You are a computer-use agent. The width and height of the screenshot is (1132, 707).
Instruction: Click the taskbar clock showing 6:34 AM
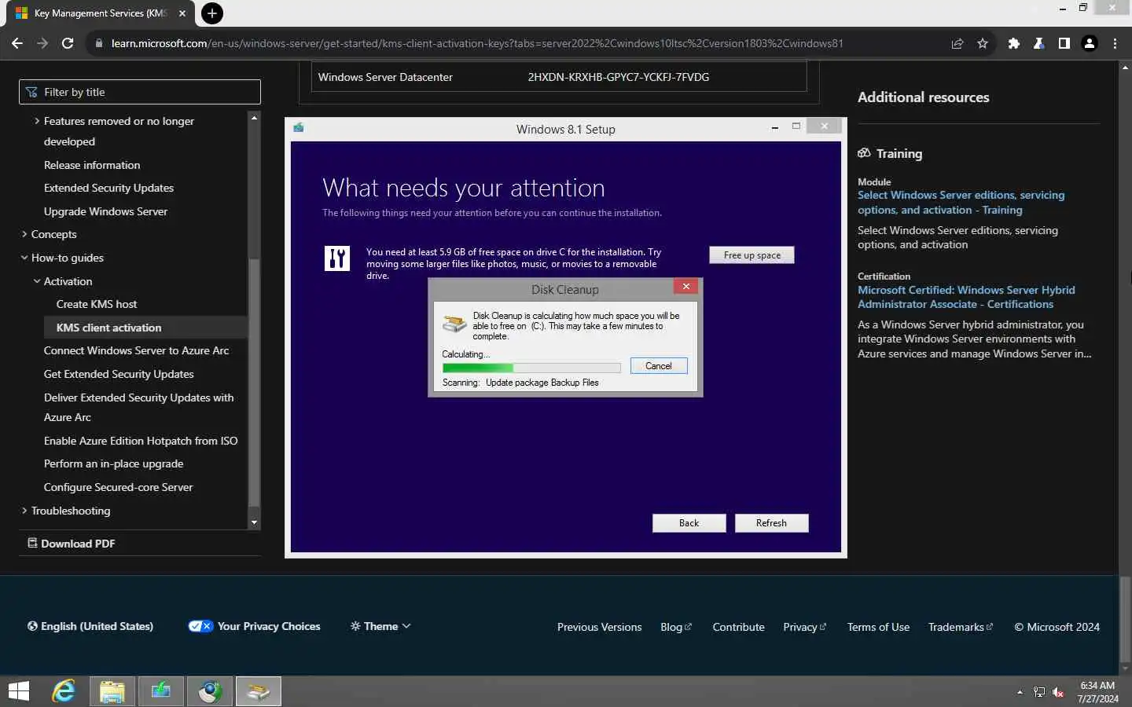(x=1097, y=692)
